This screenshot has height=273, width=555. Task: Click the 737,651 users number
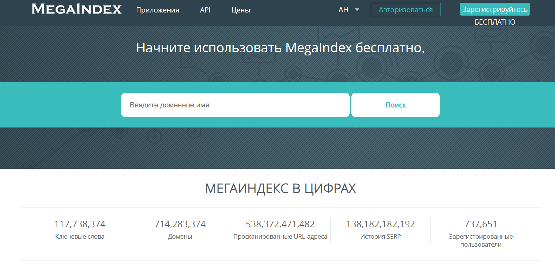tap(481, 224)
